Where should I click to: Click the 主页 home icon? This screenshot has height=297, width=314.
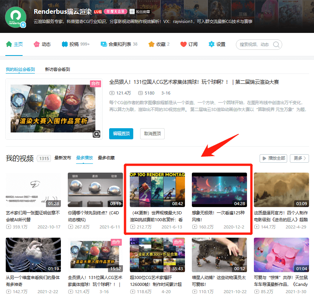pyautogui.click(x=9, y=44)
